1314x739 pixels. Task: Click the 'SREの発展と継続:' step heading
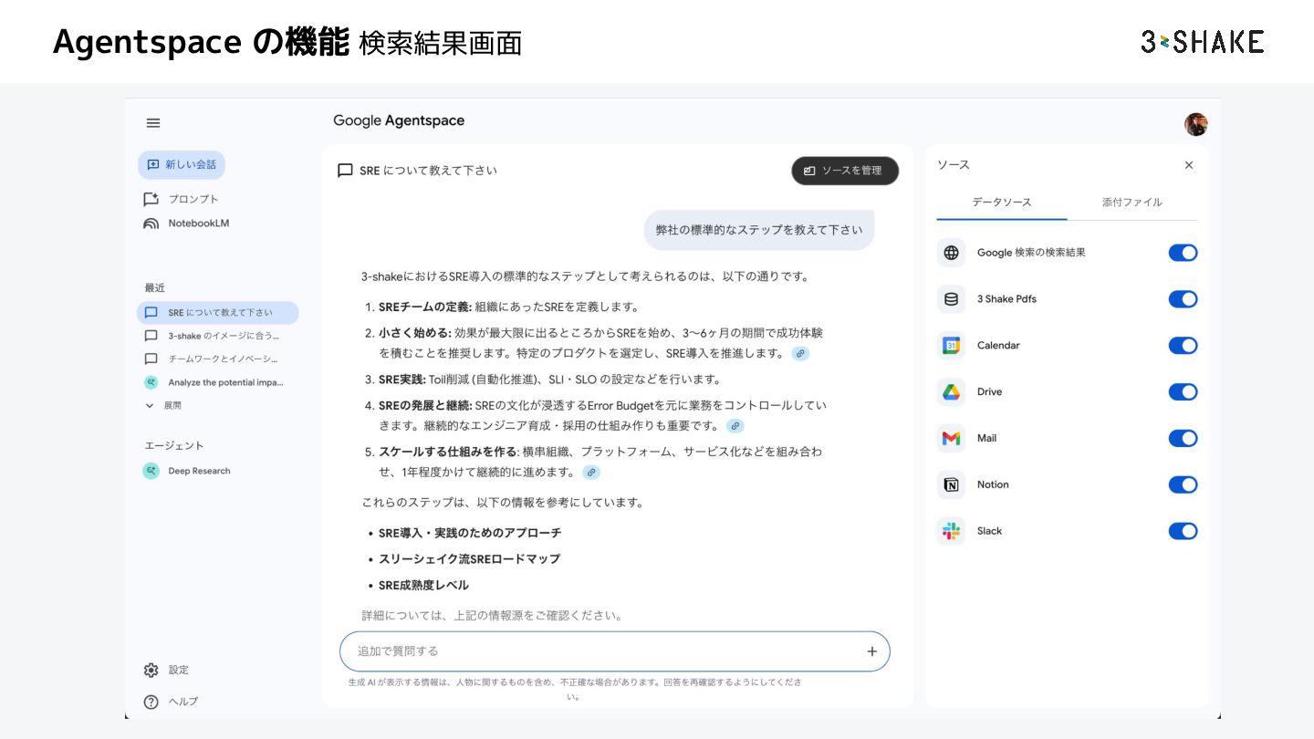click(x=425, y=405)
